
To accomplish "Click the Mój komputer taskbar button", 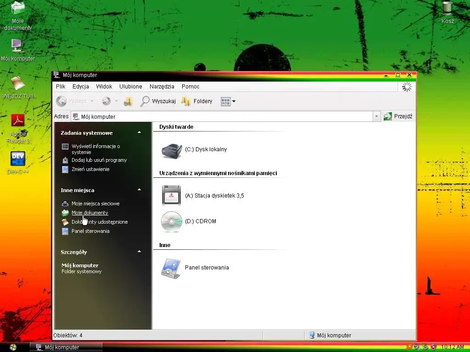I will pyautogui.click(x=66, y=347).
